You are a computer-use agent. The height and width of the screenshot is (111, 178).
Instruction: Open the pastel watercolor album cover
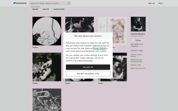pos(120,31)
